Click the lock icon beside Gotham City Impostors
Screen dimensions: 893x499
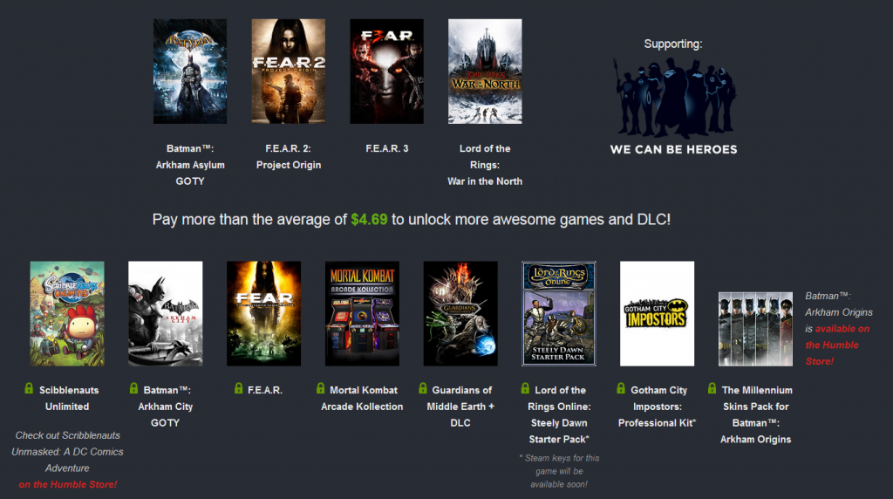621,389
